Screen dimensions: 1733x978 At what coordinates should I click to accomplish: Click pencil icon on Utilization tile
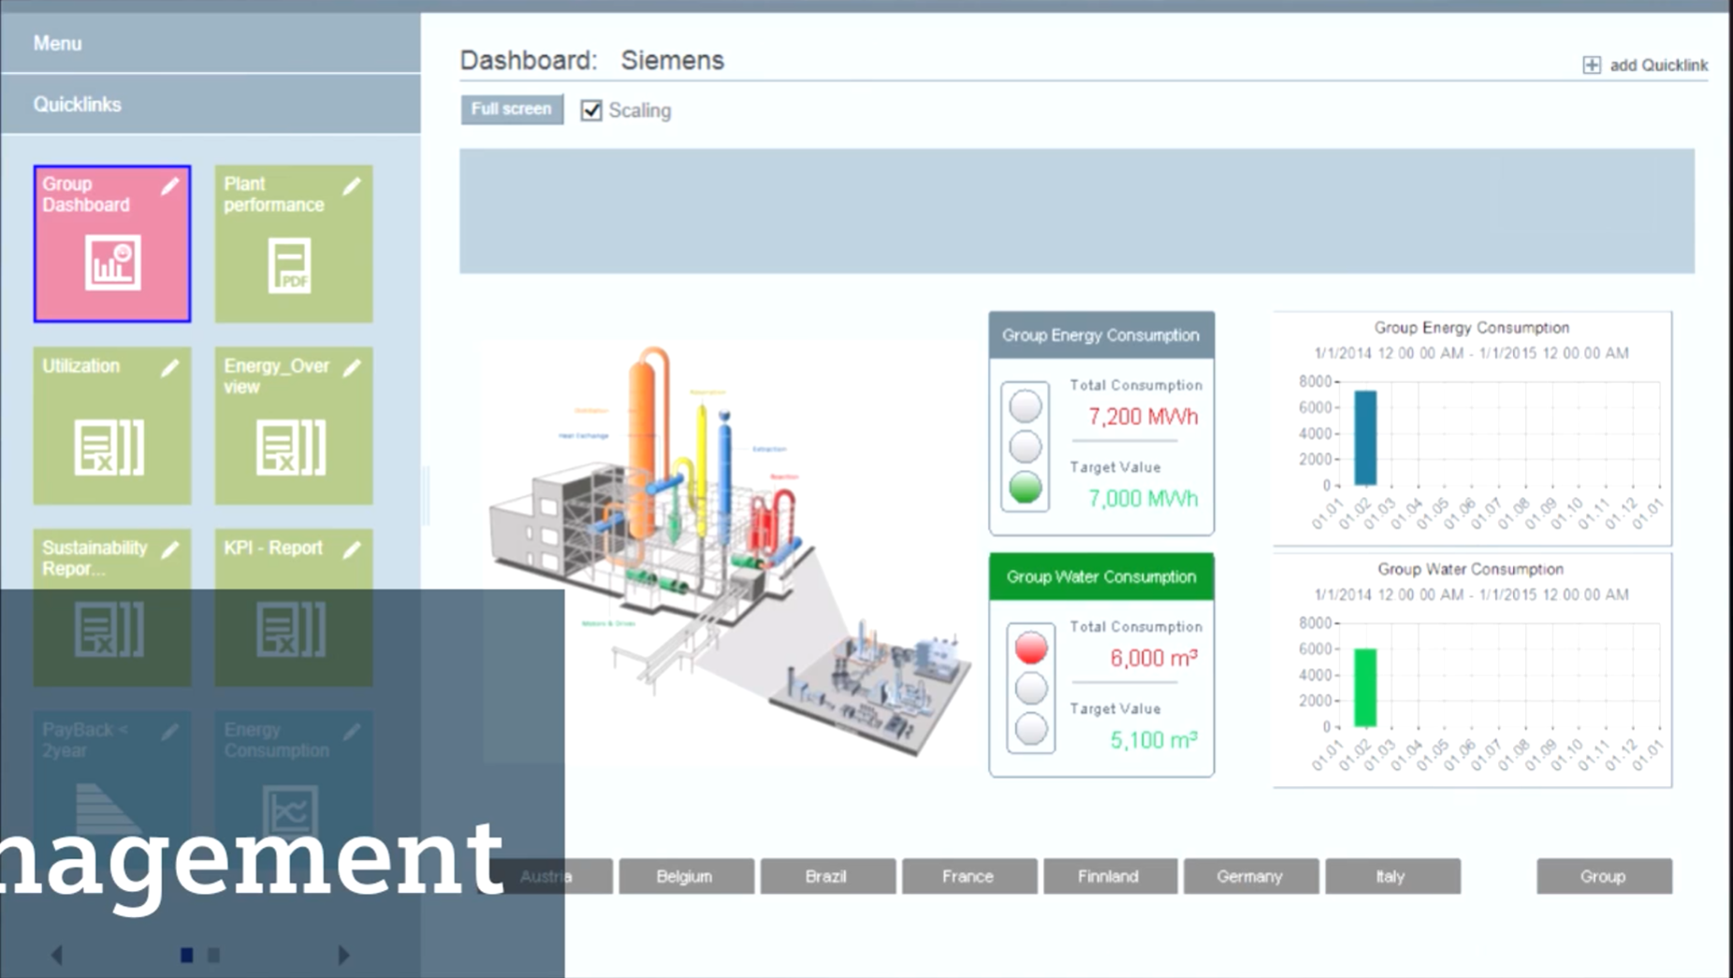(170, 368)
